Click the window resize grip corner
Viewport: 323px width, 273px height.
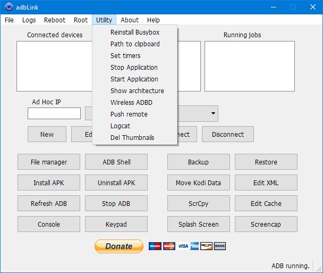coord(319,269)
